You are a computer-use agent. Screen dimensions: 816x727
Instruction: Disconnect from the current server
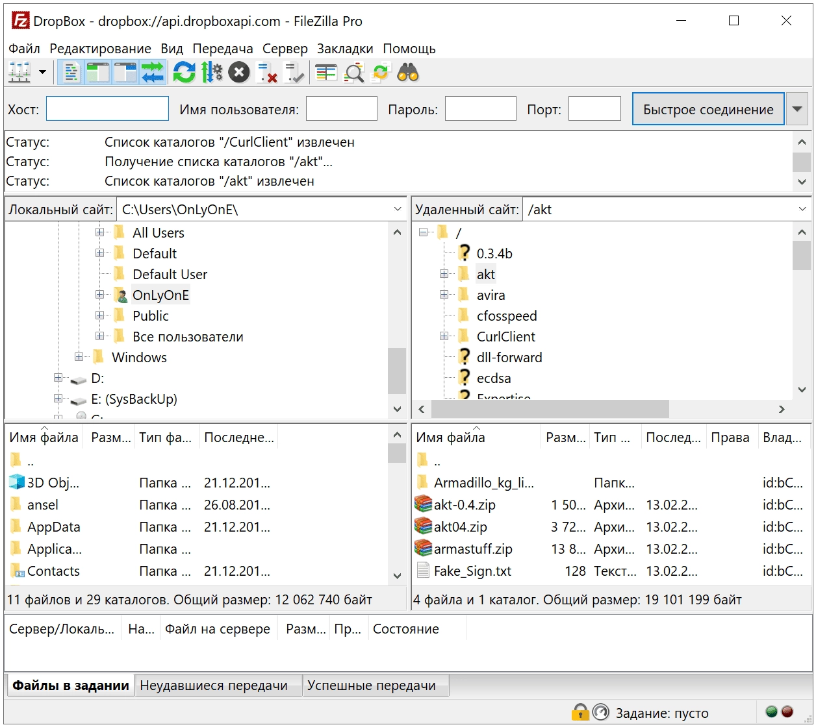pyautogui.click(x=266, y=72)
